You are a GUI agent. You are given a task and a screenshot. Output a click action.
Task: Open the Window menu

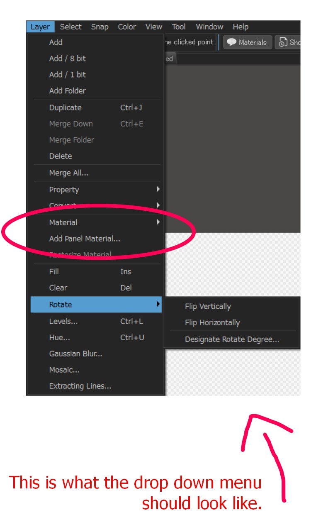tap(209, 27)
